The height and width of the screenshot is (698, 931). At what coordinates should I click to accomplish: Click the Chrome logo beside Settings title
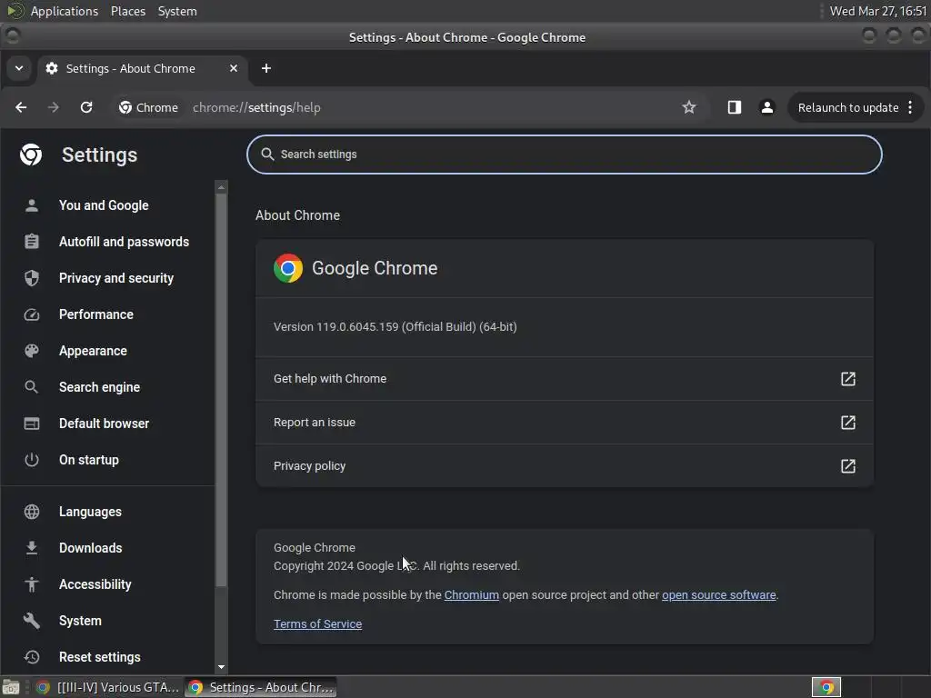tap(31, 155)
